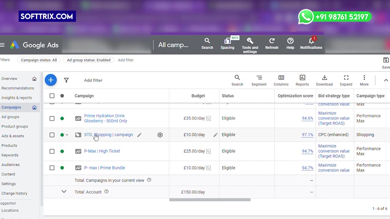
Task: Open STD_Shopping | campaign link
Action: [108, 135]
